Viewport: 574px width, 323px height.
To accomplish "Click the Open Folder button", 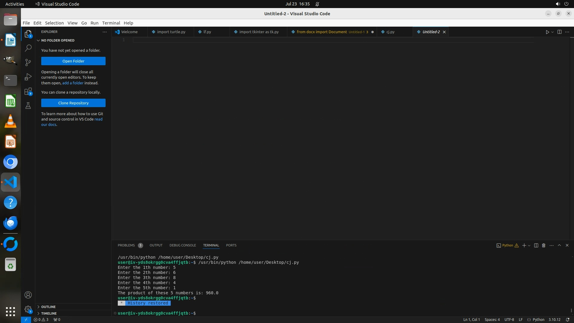I will (73, 61).
